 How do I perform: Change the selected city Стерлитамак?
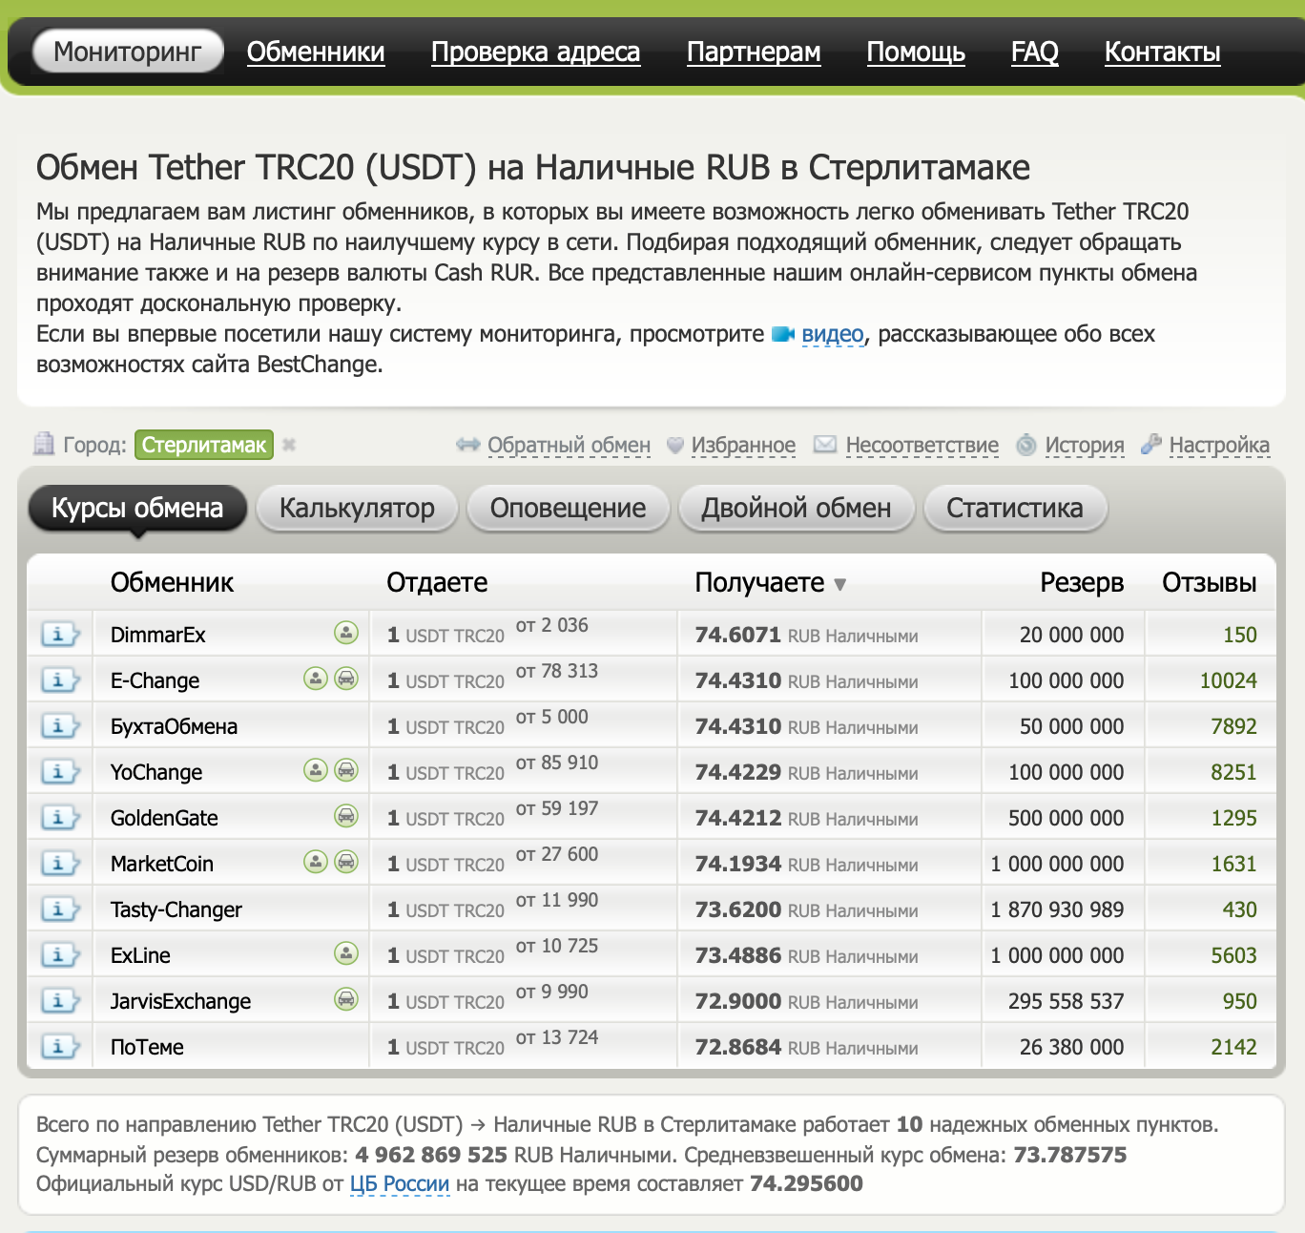(x=204, y=445)
